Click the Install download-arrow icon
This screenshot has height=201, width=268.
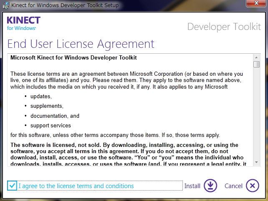tap(210, 186)
